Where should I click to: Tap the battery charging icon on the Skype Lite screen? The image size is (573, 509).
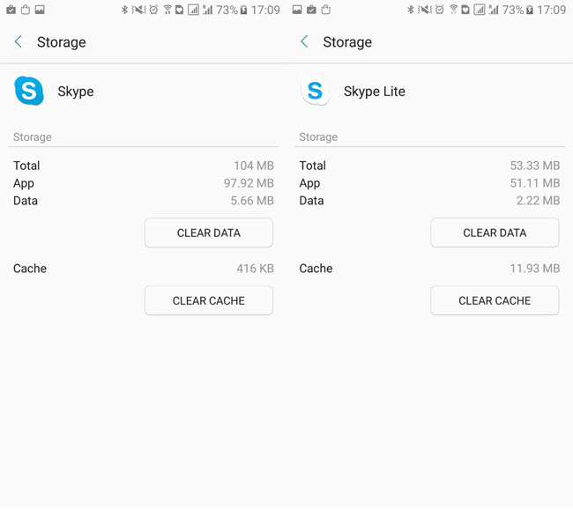(530, 10)
